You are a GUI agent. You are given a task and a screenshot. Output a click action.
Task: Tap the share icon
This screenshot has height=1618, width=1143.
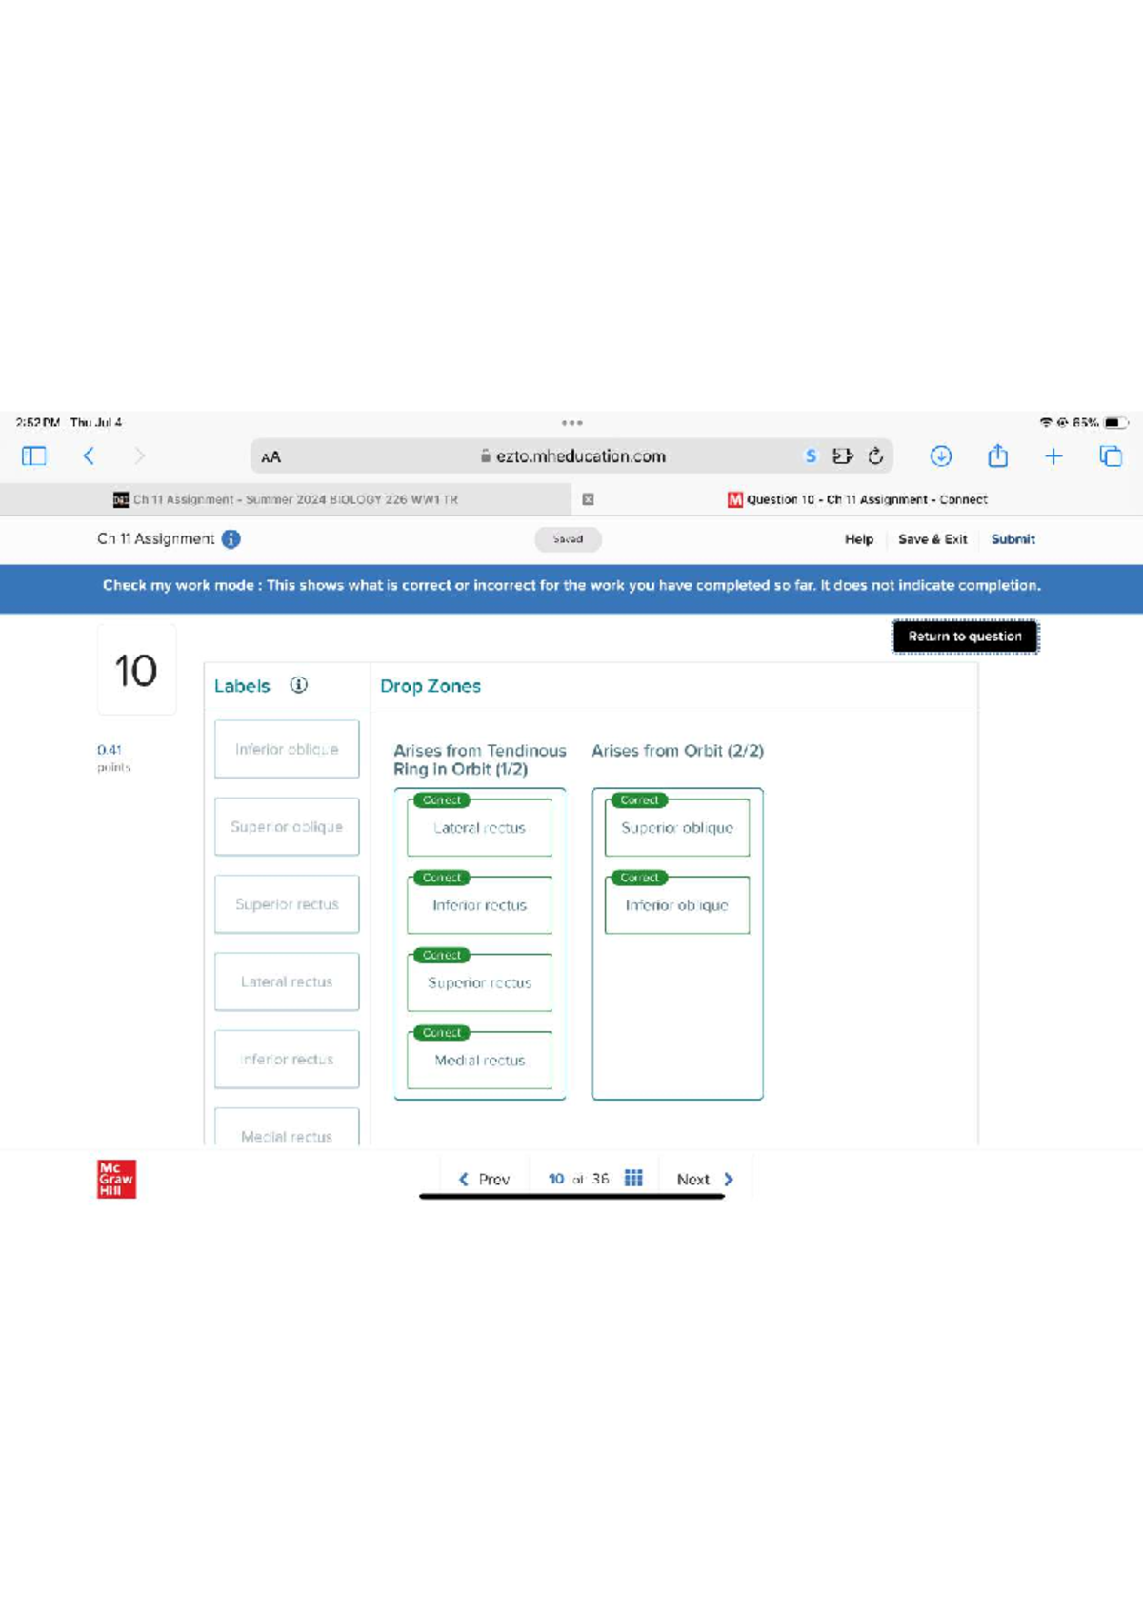tap(997, 456)
